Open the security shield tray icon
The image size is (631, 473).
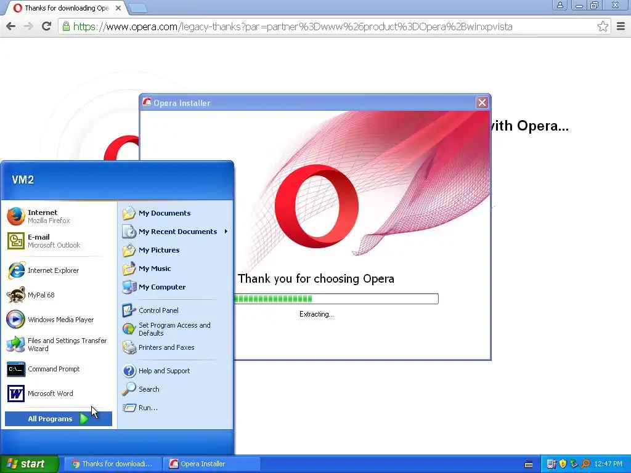pos(563,464)
